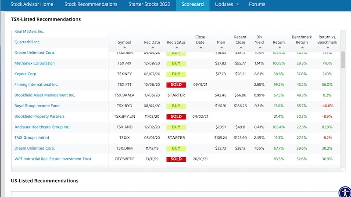Select symbol cell TSX:MX
Screen dimensions: 351x197
[125, 63]
